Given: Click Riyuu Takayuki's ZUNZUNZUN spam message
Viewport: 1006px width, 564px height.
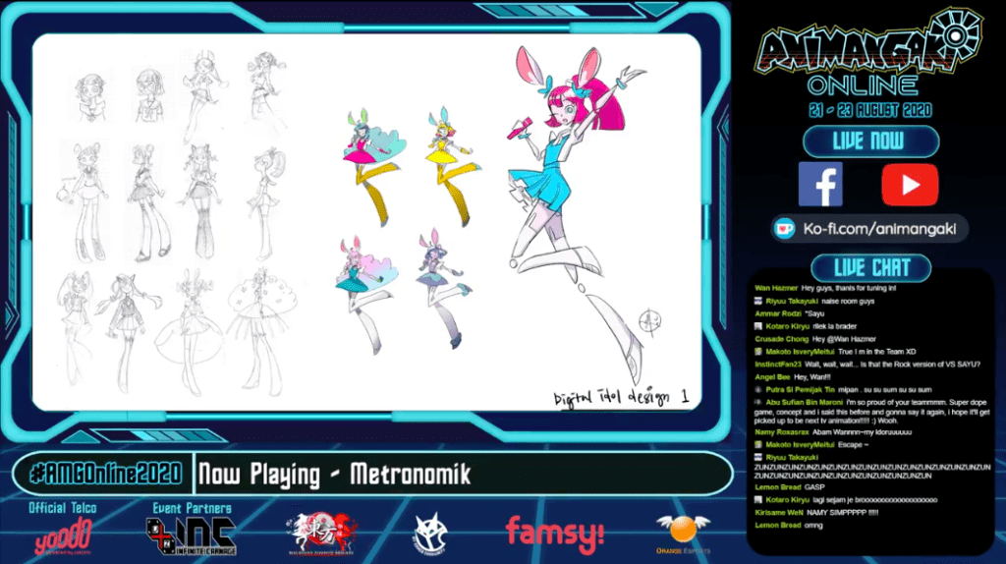Looking at the screenshot, I should click(x=872, y=467).
